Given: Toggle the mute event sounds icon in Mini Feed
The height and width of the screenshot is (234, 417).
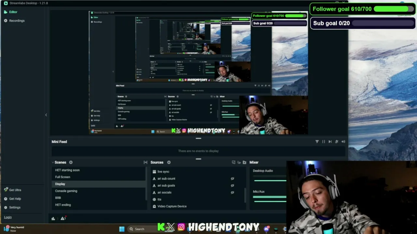Looking at the screenshot, I should point(337,142).
